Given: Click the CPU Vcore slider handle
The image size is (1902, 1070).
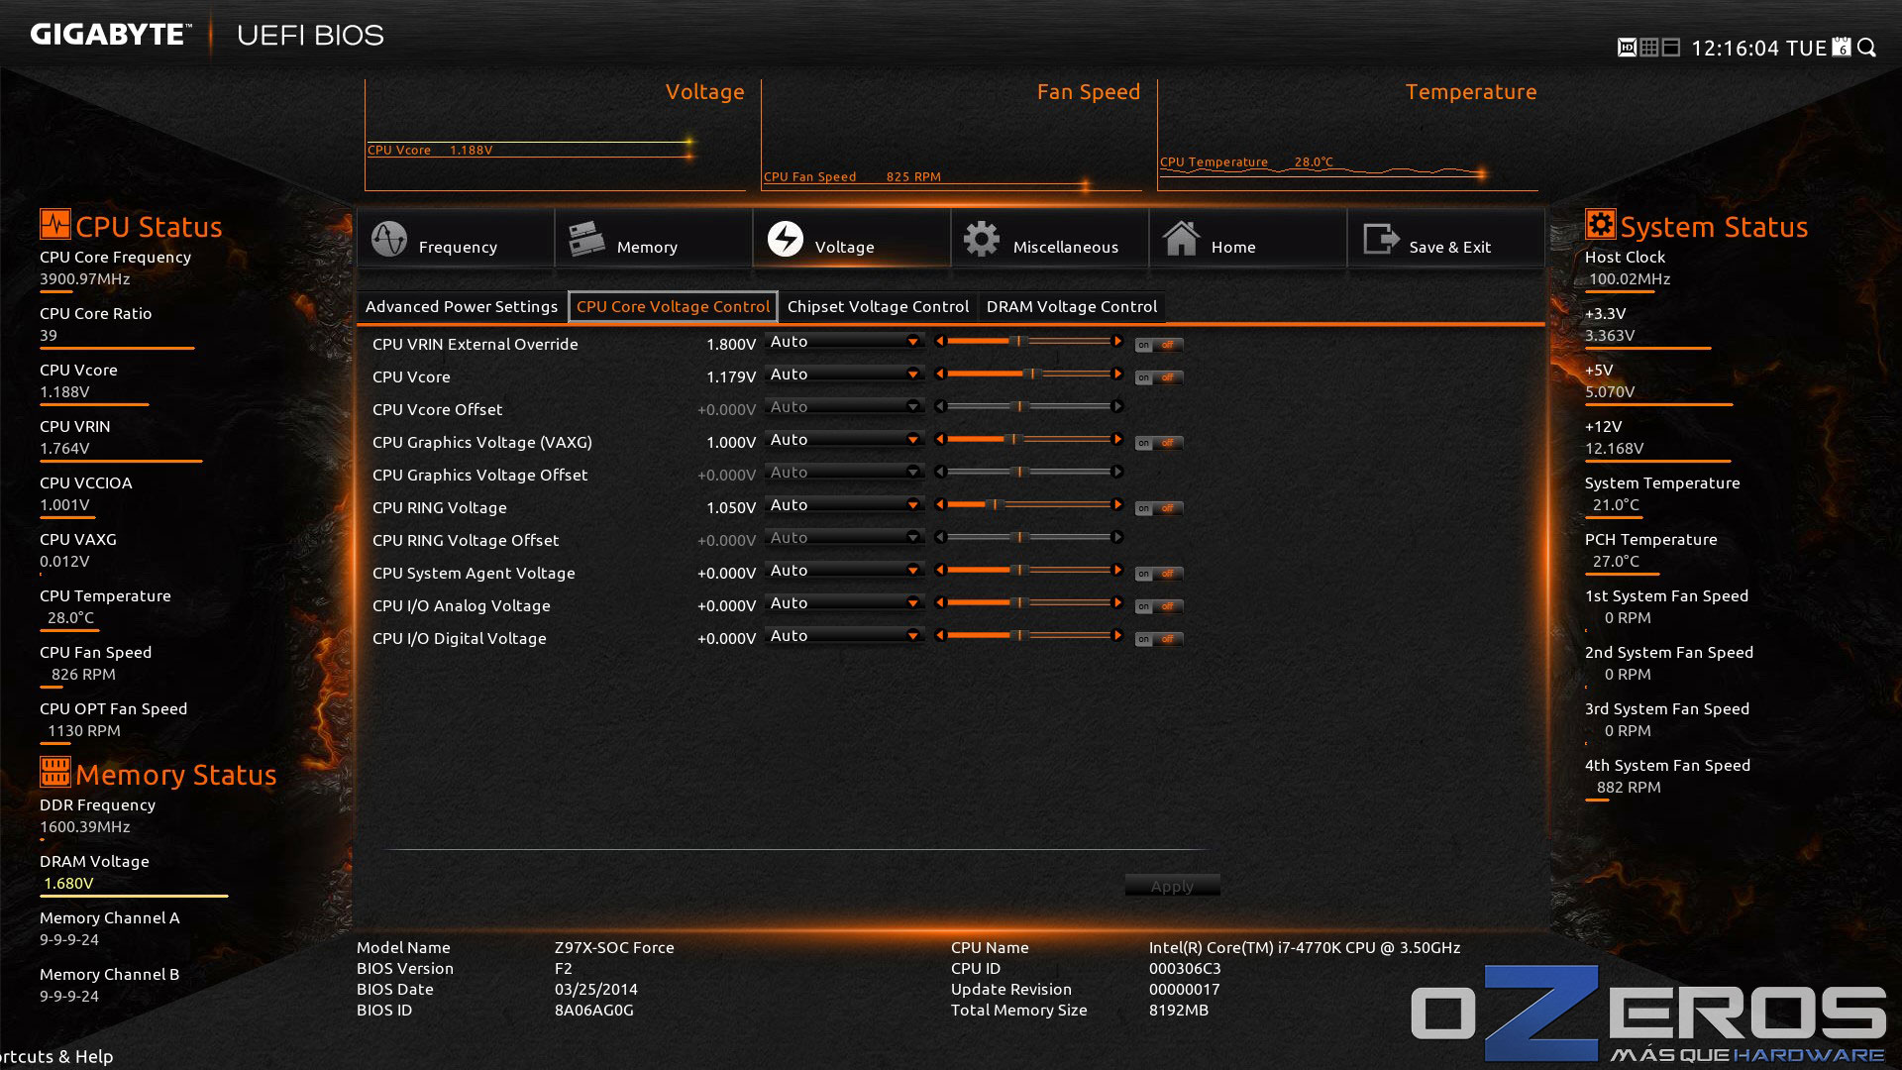Looking at the screenshot, I should (1031, 374).
